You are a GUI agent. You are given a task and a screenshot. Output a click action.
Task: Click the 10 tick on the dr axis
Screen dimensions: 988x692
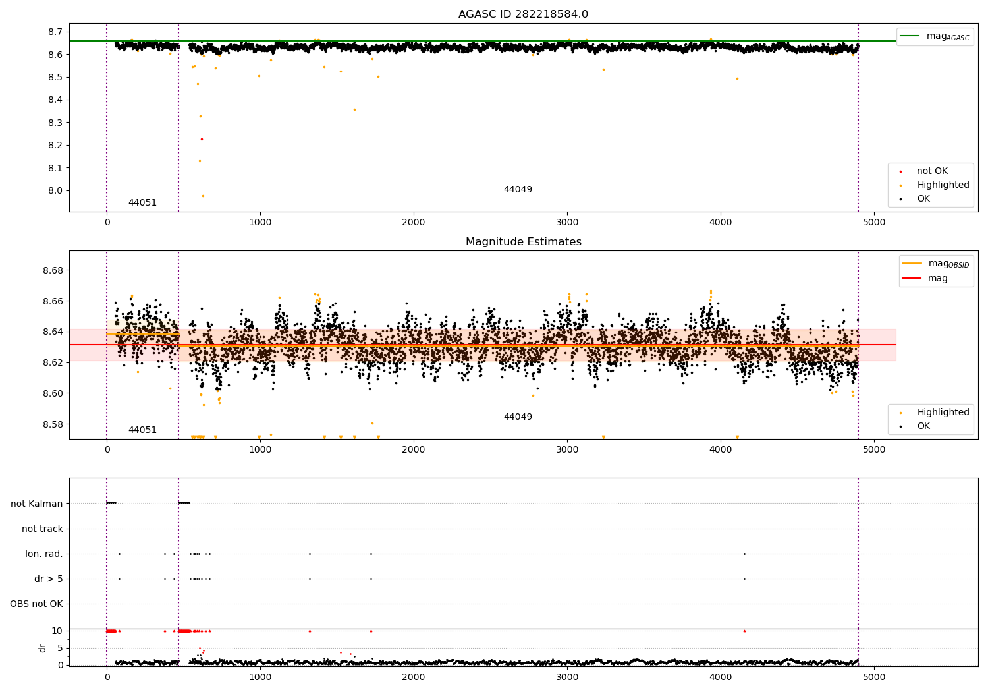pyautogui.click(x=57, y=631)
